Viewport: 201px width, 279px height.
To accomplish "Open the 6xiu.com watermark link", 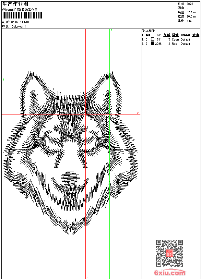I will click(170, 273).
